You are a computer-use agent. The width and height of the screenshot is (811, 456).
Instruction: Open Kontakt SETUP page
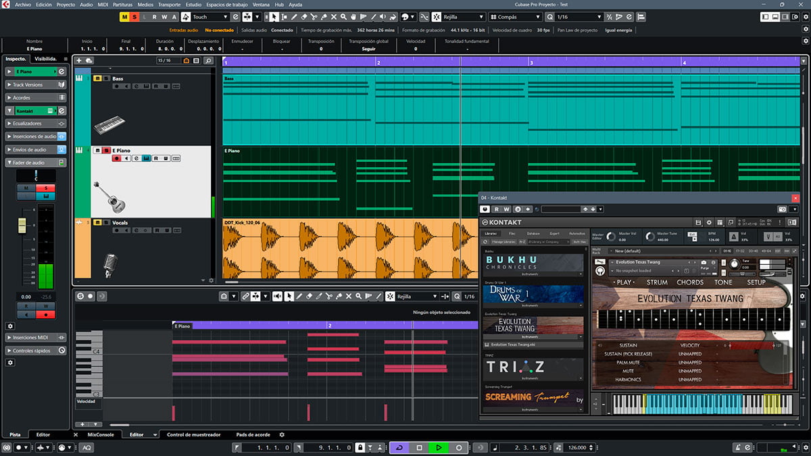(x=756, y=282)
